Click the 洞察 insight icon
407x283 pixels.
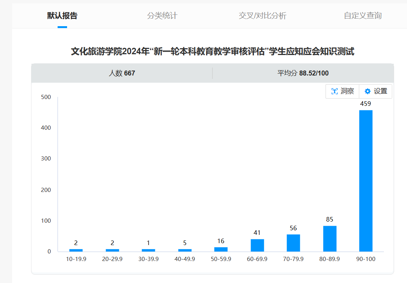click(x=335, y=91)
